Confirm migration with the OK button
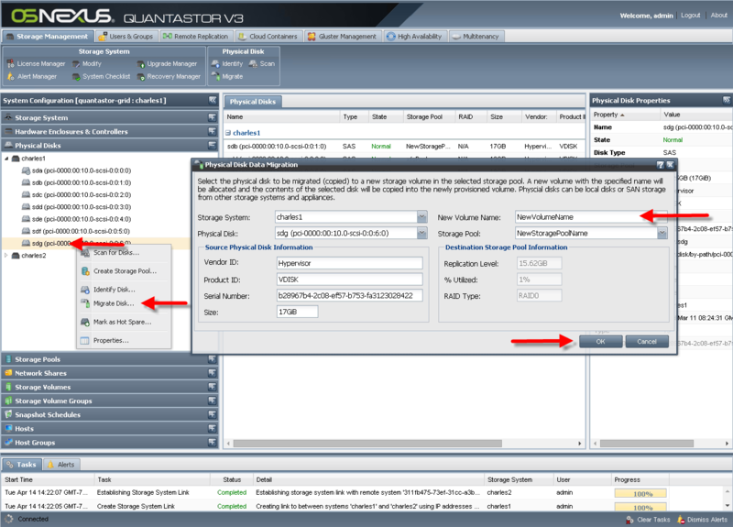Screen dimensions: 733x527 coord(600,342)
